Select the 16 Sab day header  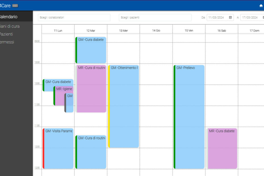(222, 31)
